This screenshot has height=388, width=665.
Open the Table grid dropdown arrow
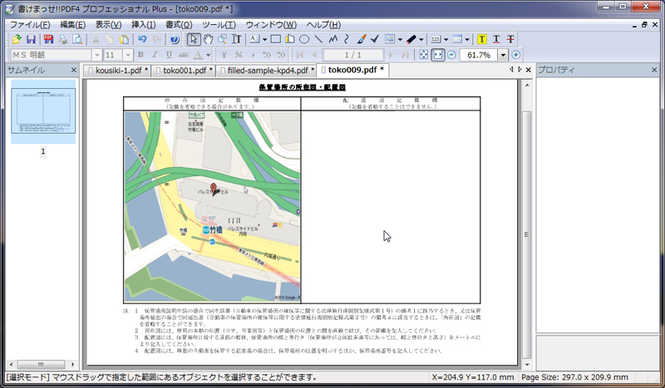pyautogui.click(x=467, y=39)
